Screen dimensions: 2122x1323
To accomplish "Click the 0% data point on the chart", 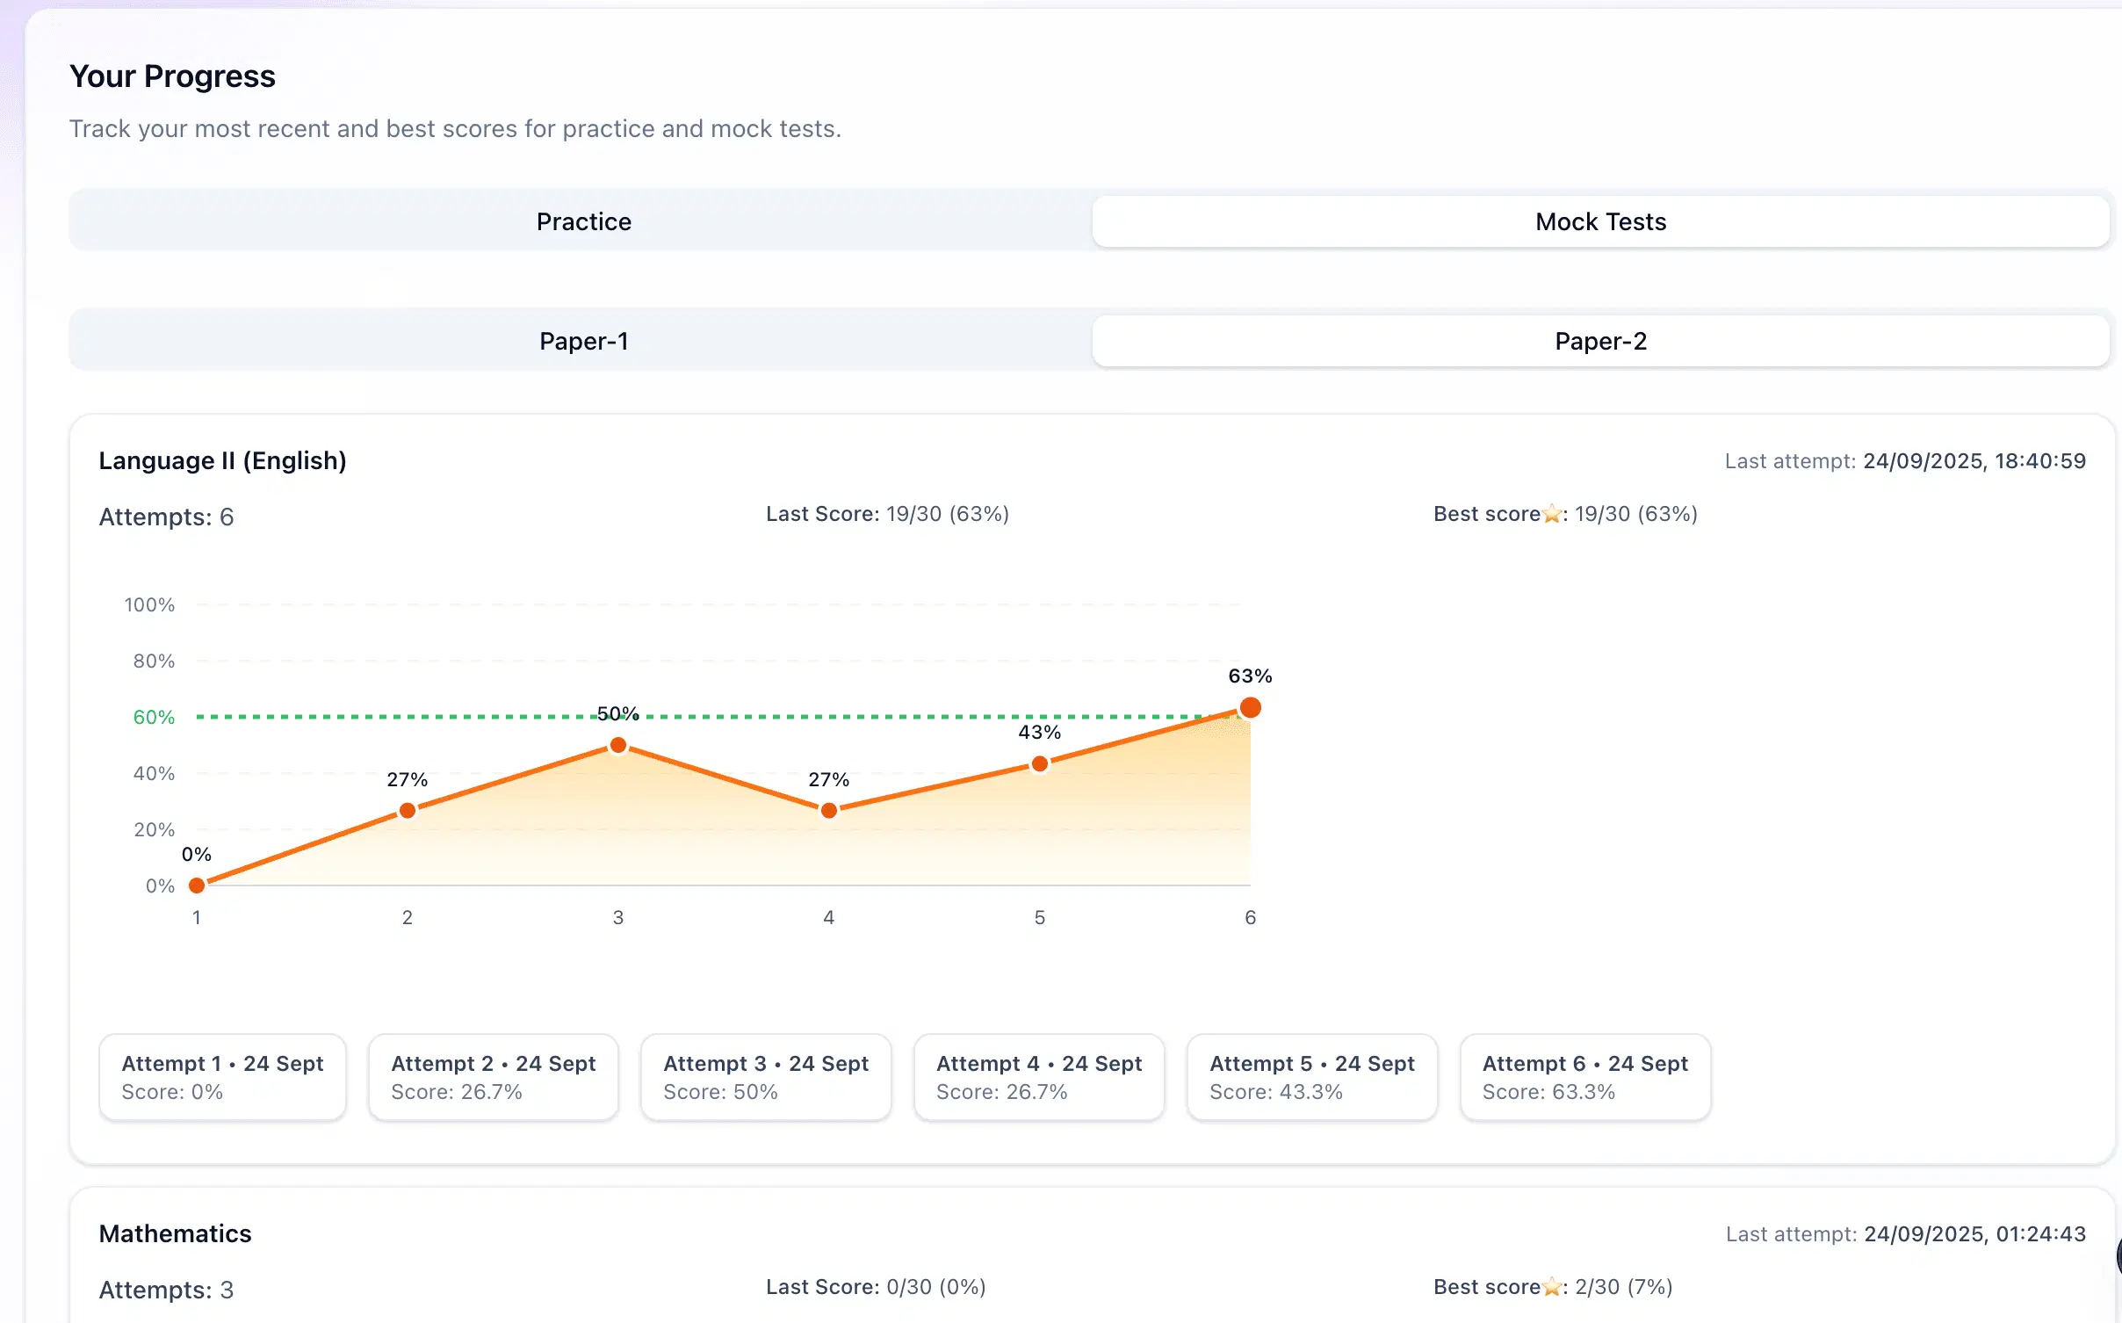I will tap(197, 886).
